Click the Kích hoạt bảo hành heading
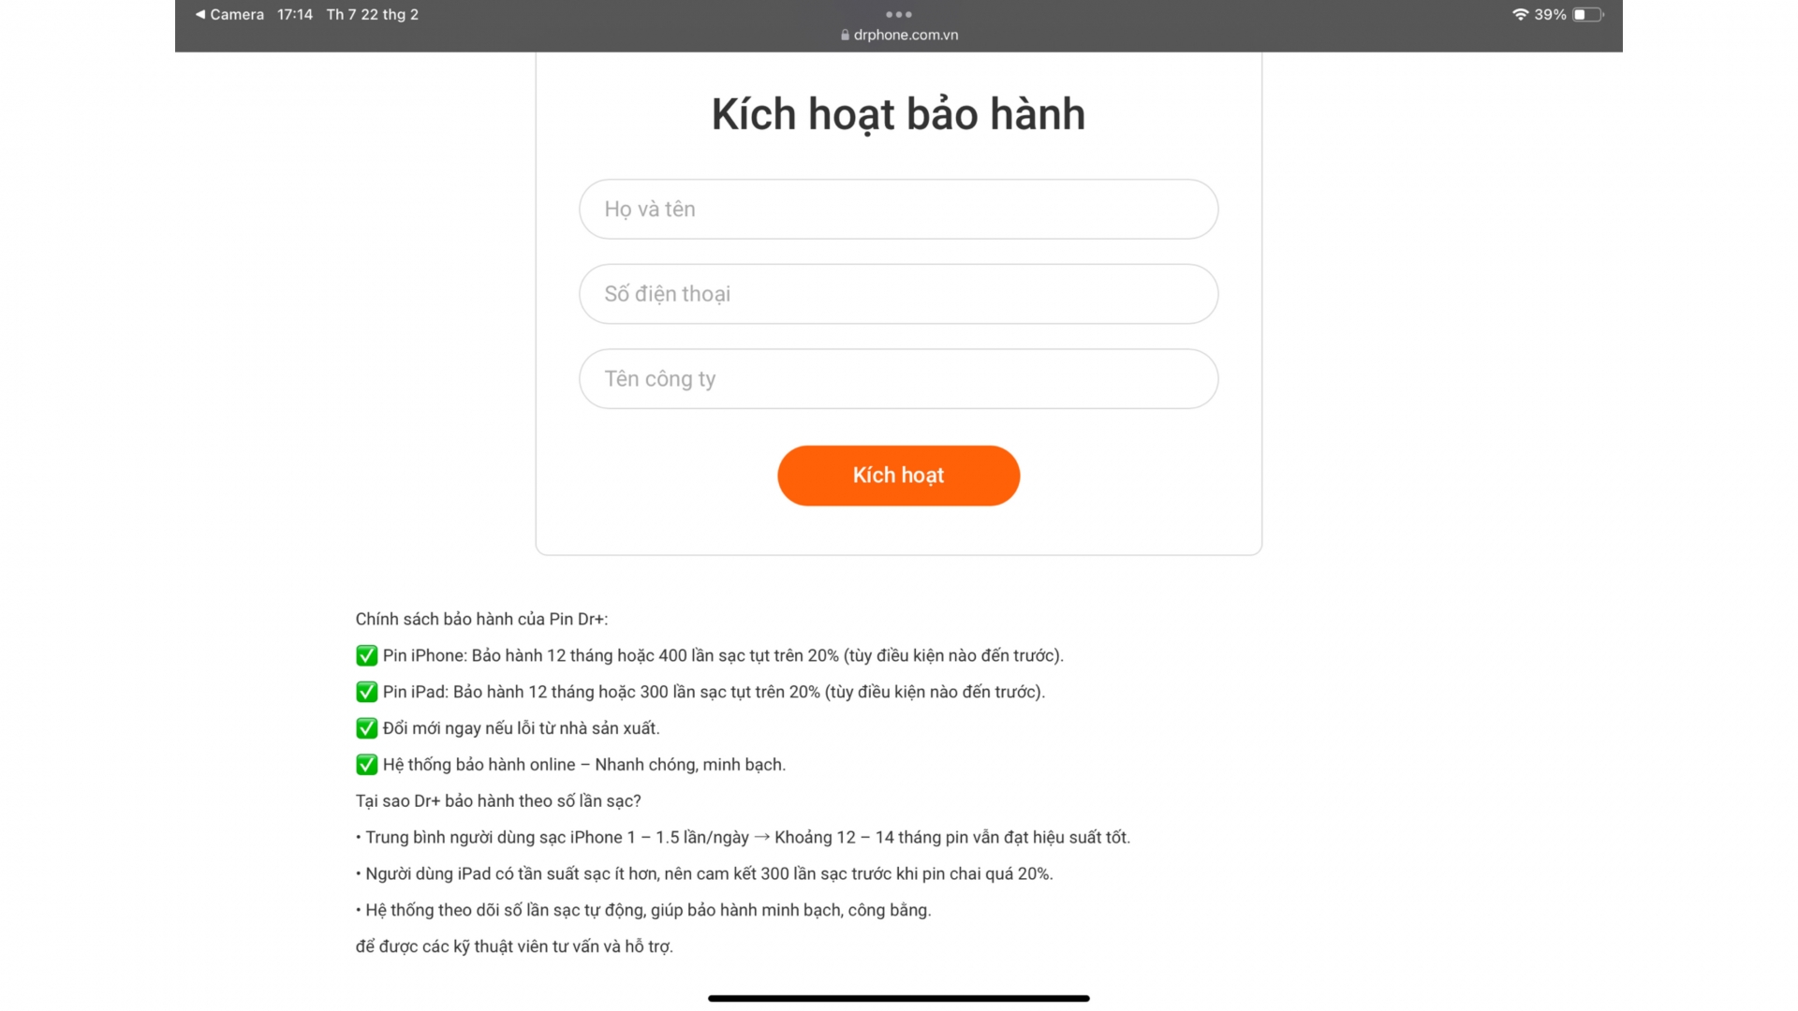 click(898, 114)
